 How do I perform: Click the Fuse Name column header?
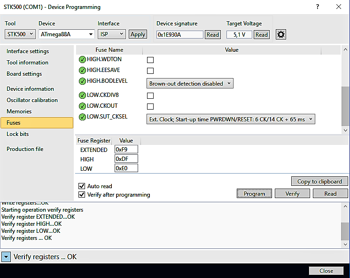(109, 50)
